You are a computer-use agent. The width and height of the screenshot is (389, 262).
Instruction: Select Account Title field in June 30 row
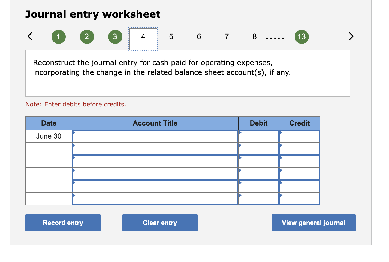pos(155,136)
